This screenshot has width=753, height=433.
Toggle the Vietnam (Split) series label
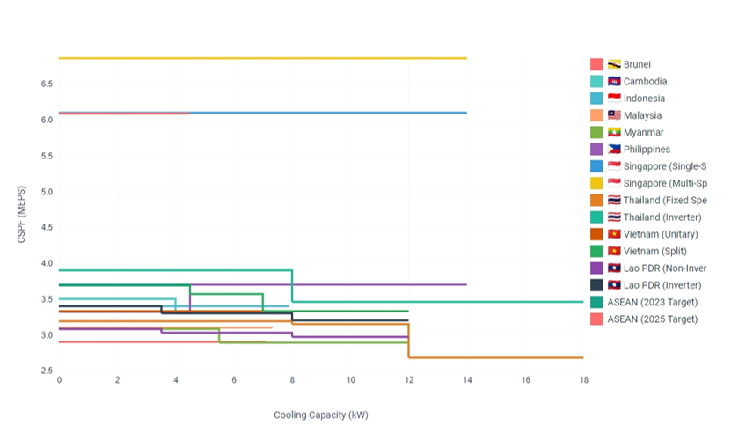point(655,251)
